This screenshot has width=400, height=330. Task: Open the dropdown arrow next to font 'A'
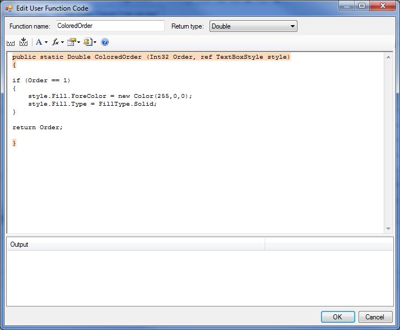point(46,42)
